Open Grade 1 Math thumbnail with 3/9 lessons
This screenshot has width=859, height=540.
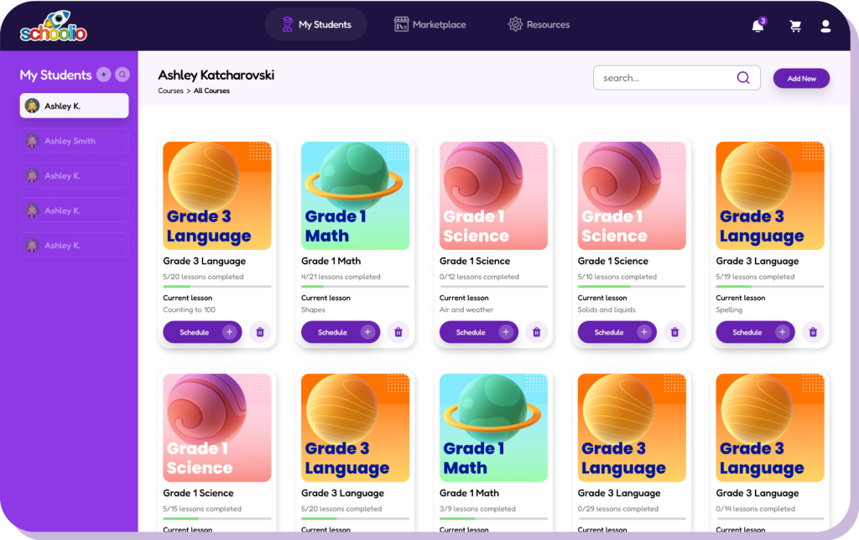pos(493,428)
